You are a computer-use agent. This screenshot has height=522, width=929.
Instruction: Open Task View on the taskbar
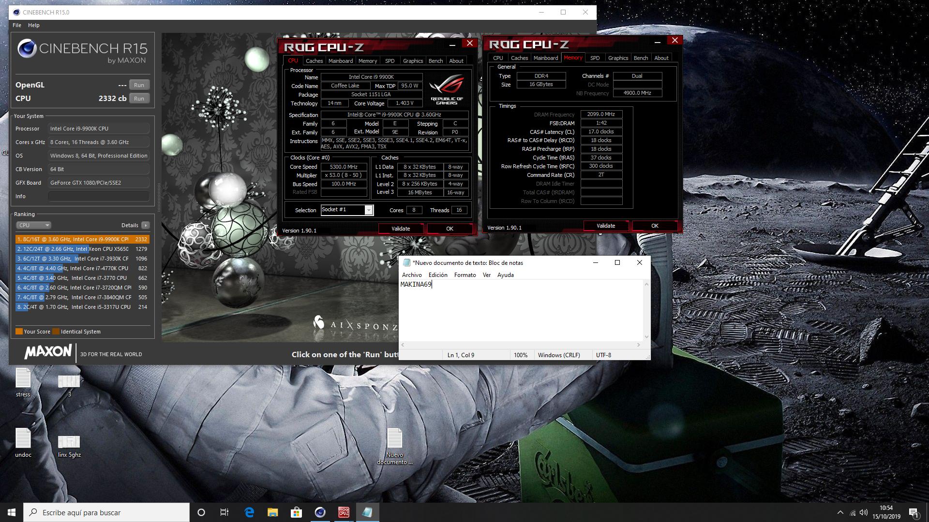tap(225, 512)
